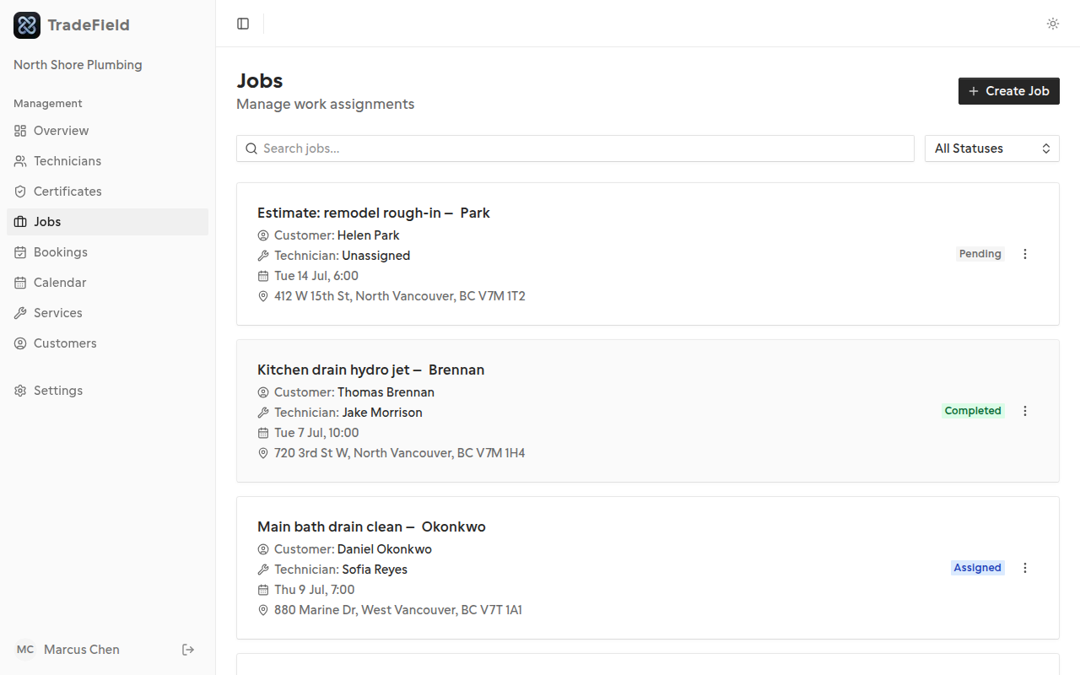Open Settings in the sidebar
Viewport: 1080px width, 675px height.
pyautogui.click(x=107, y=391)
